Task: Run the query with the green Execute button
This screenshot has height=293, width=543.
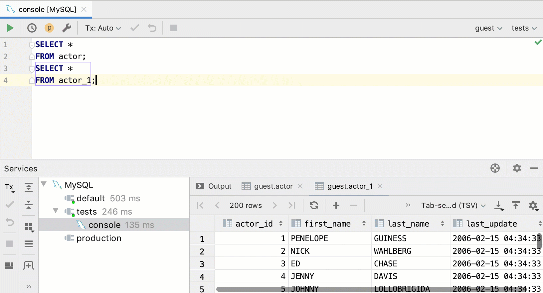Action: 10,28
